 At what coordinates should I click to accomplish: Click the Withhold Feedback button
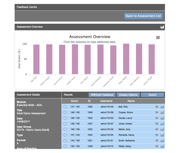(102, 95)
